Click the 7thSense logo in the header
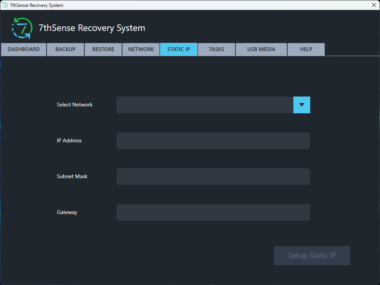 (x=22, y=28)
